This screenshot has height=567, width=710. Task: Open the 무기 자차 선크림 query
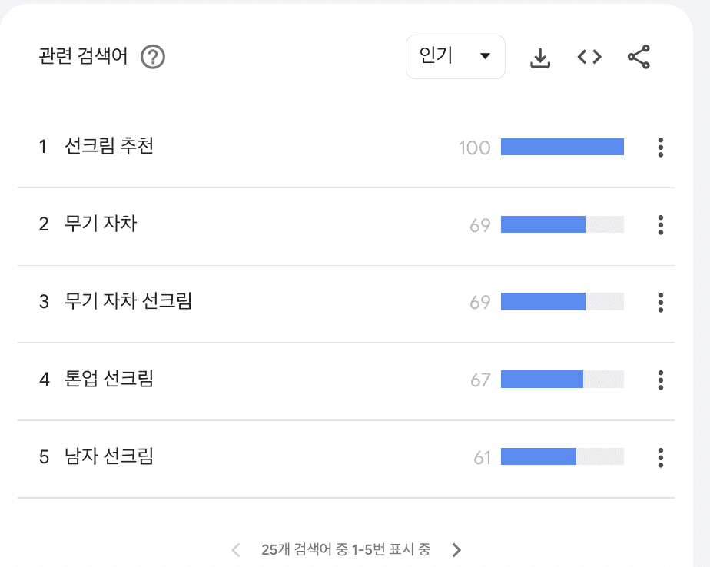pyautogui.click(x=128, y=301)
